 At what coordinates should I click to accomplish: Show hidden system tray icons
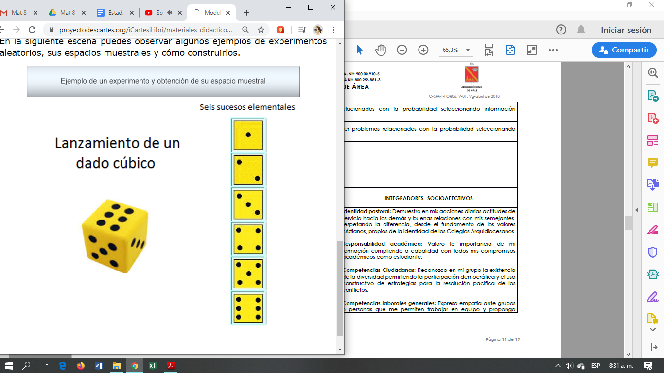click(558, 365)
